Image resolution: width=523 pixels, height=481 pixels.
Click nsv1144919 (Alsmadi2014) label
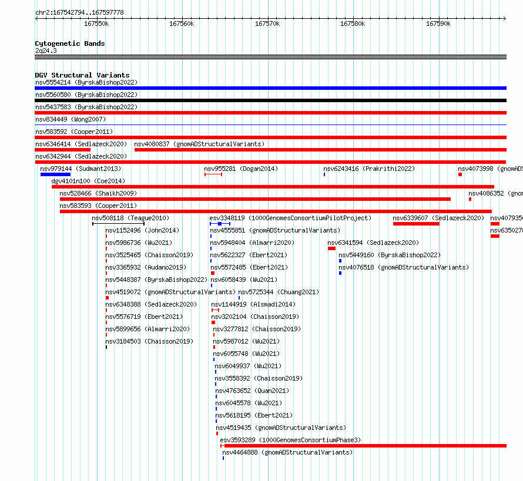(253, 304)
